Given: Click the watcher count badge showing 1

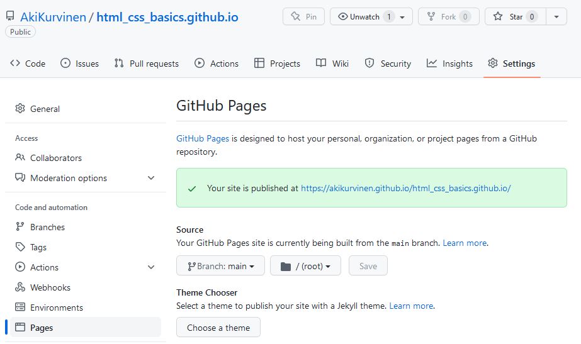Looking at the screenshot, I should tap(389, 16).
